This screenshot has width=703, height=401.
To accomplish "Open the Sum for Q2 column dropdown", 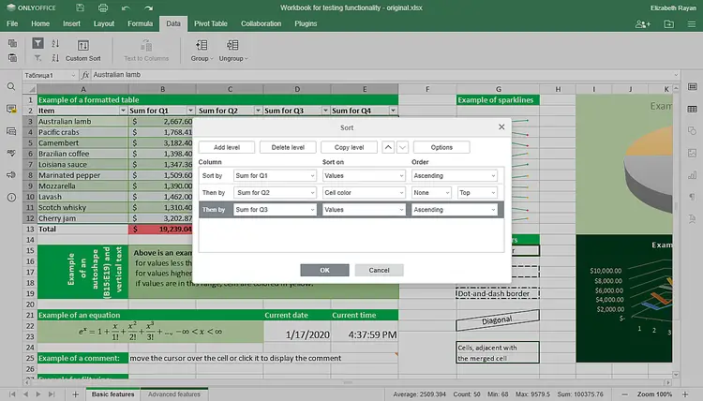I will tap(275, 193).
